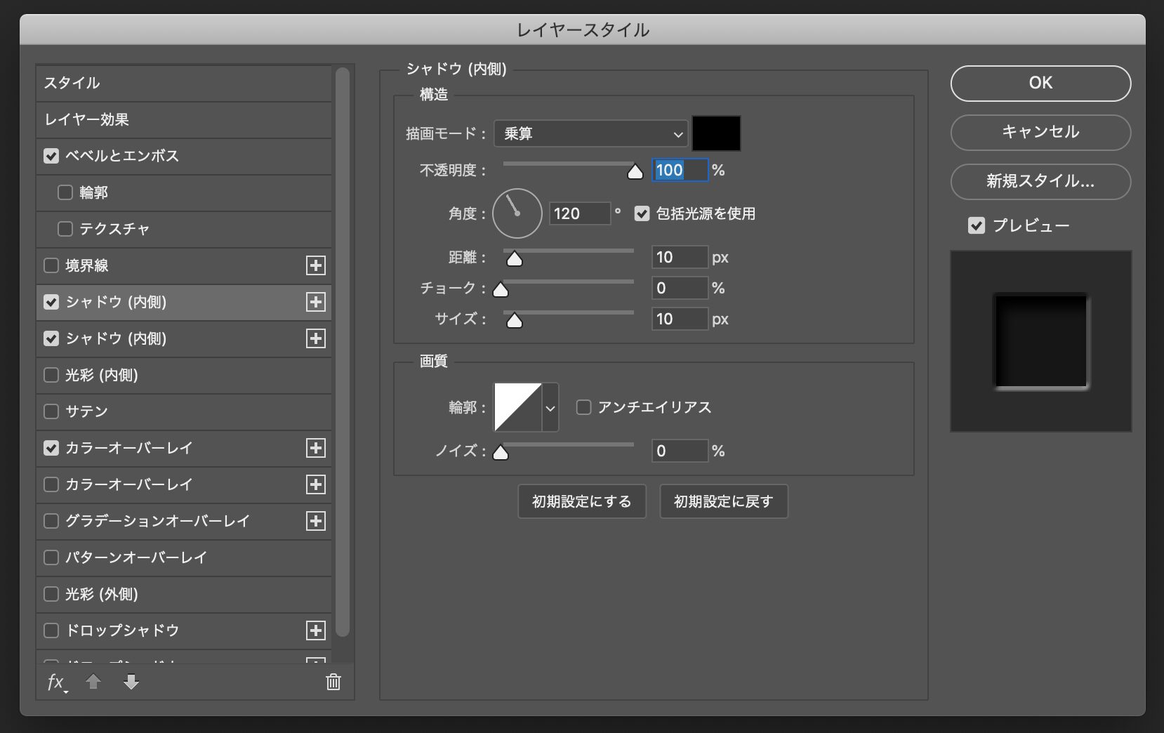Uncheck the highlighted シャドウ (内側) checkbox
The image size is (1164, 733).
51,302
